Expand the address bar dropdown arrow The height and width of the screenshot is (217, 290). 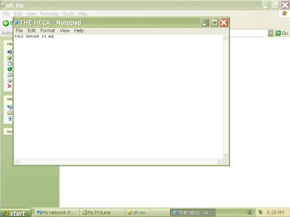point(270,33)
